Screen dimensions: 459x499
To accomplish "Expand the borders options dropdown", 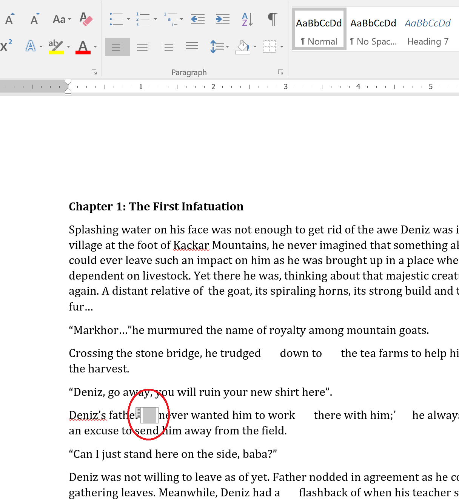I will click(282, 47).
